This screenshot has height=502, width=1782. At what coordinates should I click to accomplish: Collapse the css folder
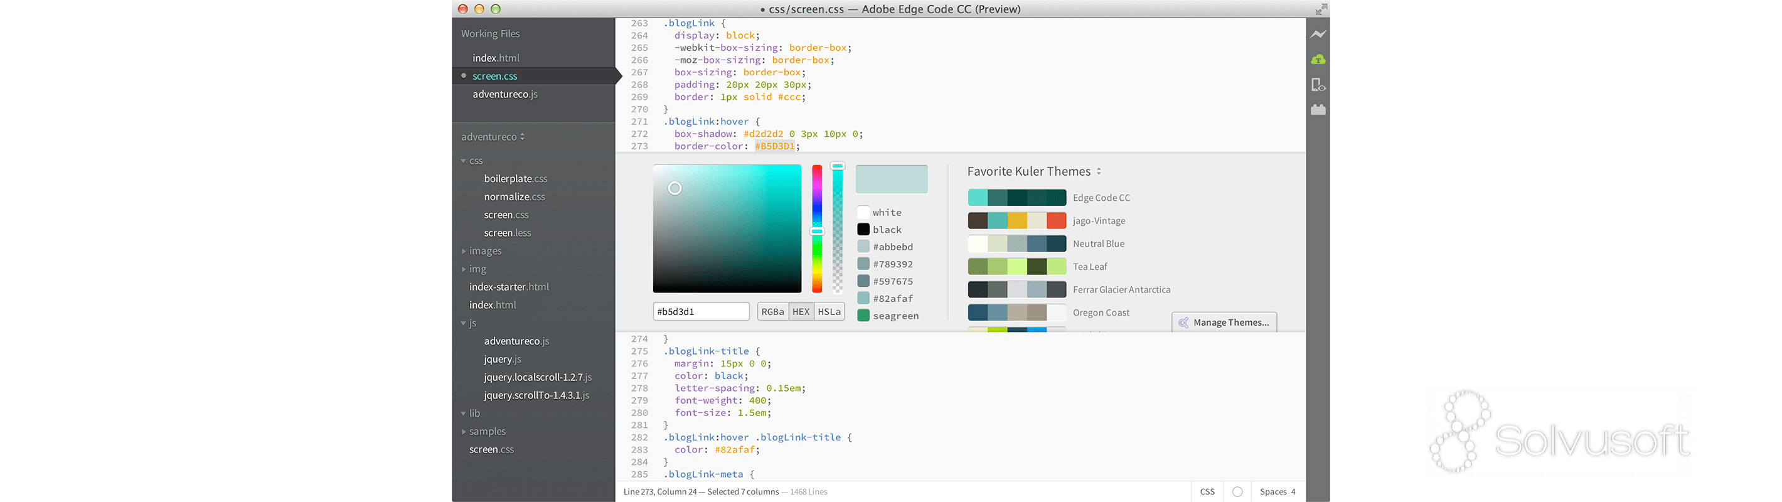(x=464, y=161)
